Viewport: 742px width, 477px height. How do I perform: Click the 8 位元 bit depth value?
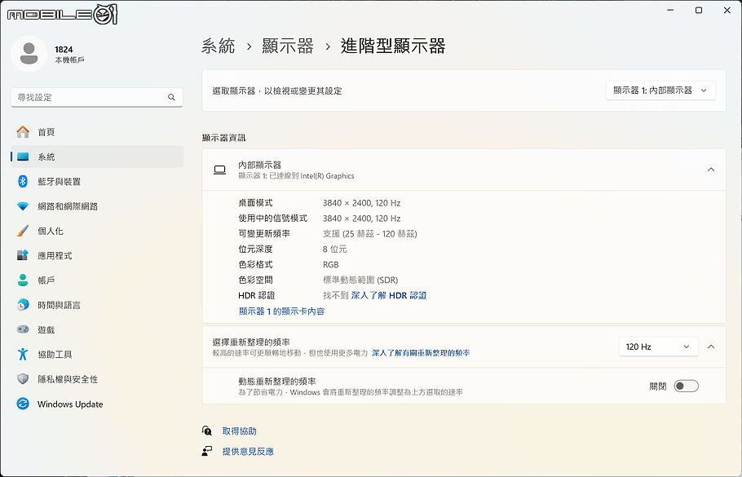pos(334,250)
